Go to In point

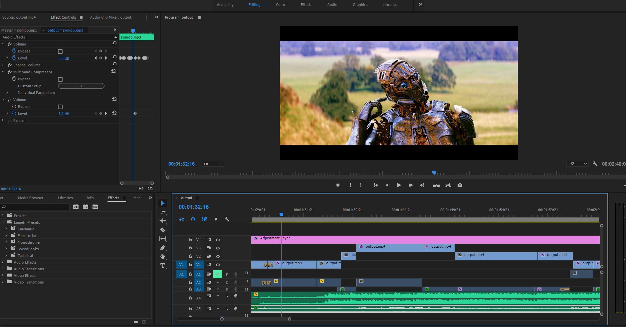(x=376, y=185)
